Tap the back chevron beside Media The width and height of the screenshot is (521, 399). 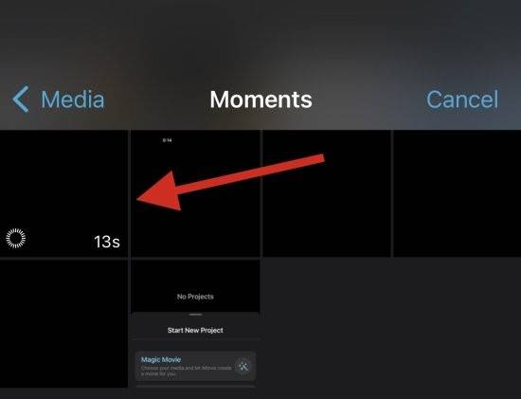21,100
